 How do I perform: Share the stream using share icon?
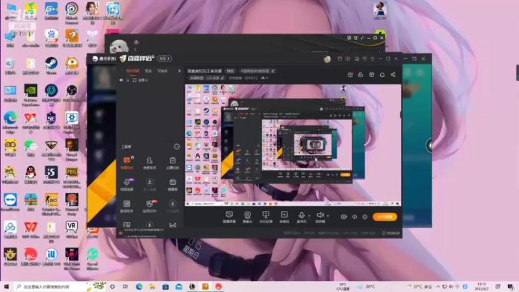click(x=393, y=75)
